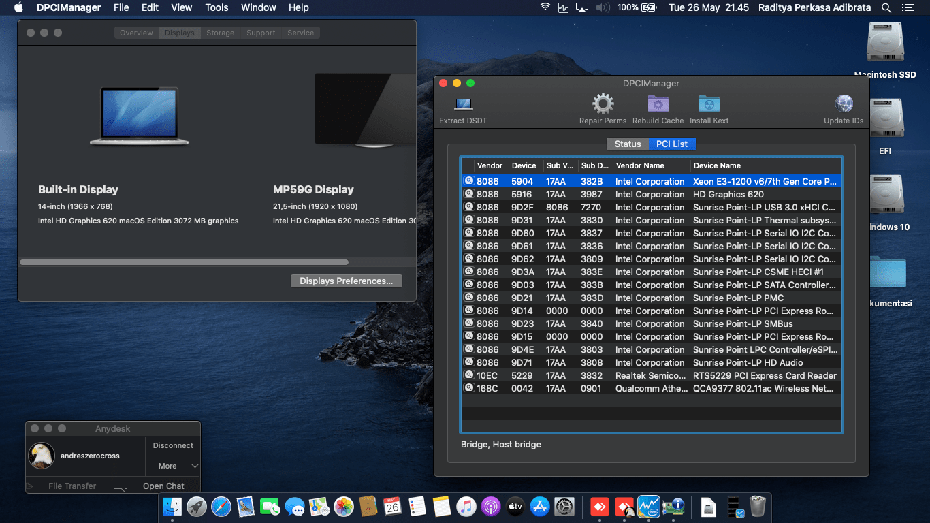Screen dimensions: 930x523
Task: Launch Safari from the Dock
Action: point(221,507)
